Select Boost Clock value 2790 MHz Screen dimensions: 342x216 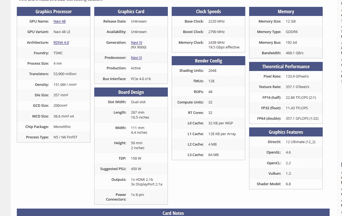click(x=217, y=32)
